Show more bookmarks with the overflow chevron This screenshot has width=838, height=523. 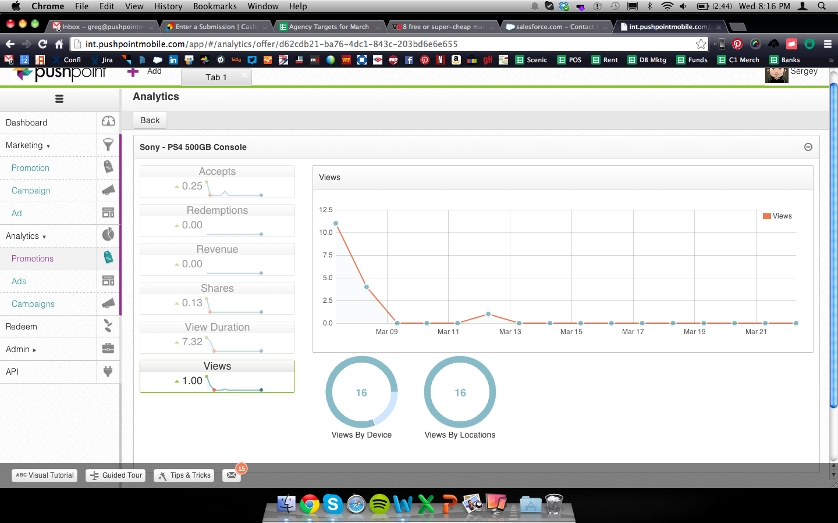[x=831, y=60]
